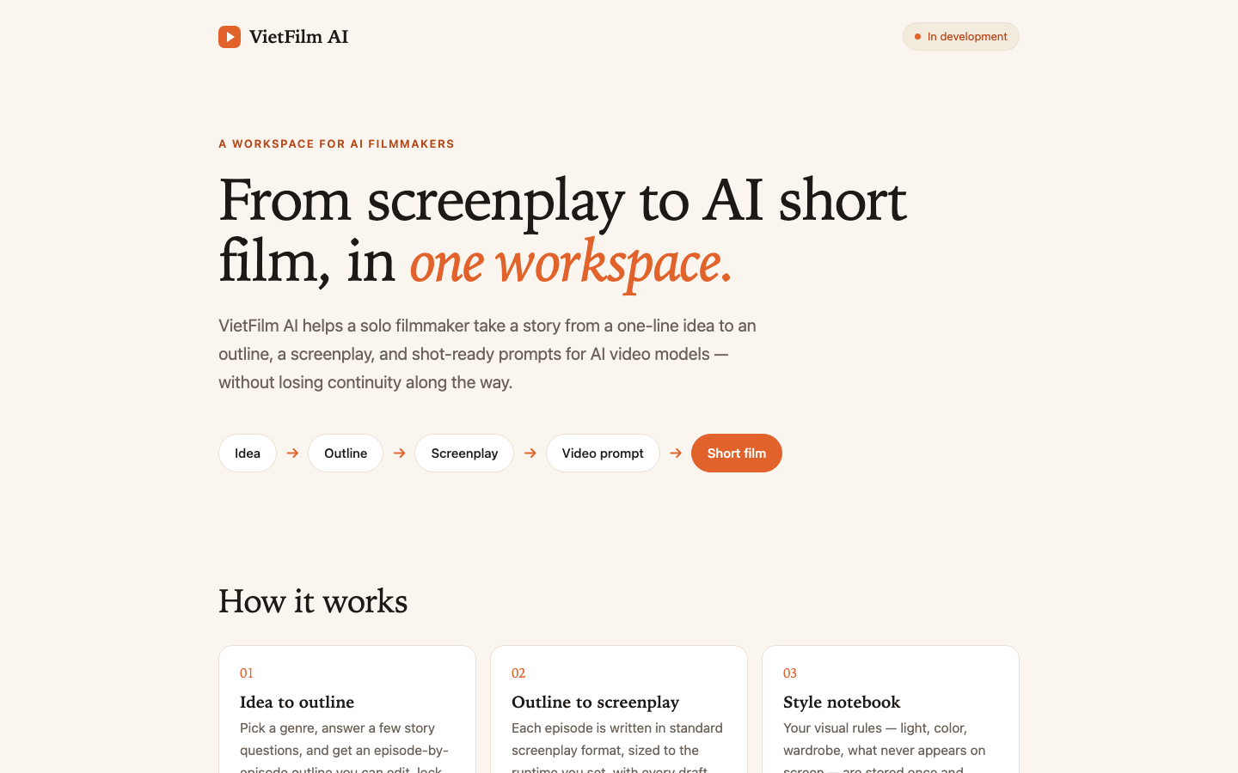The image size is (1238, 773).
Task: Click the 'How it works' heading
Action: tap(313, 601)
